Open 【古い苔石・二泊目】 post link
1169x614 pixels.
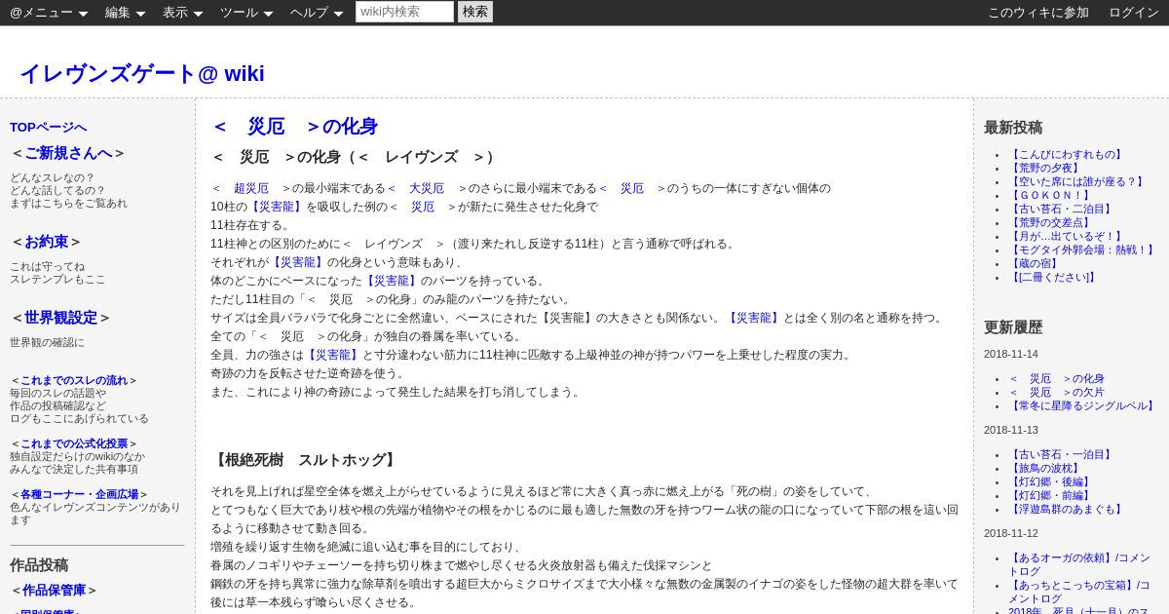pos(1060,210)
